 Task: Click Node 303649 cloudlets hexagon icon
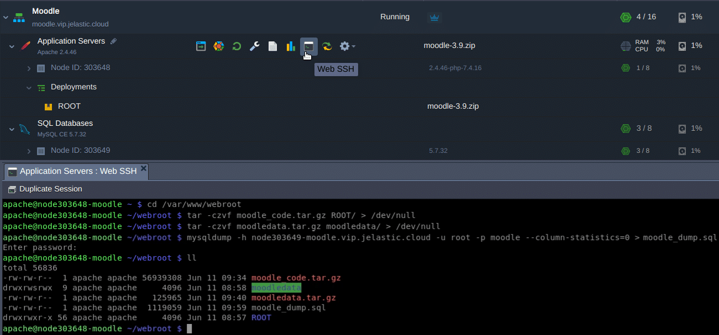626,151
